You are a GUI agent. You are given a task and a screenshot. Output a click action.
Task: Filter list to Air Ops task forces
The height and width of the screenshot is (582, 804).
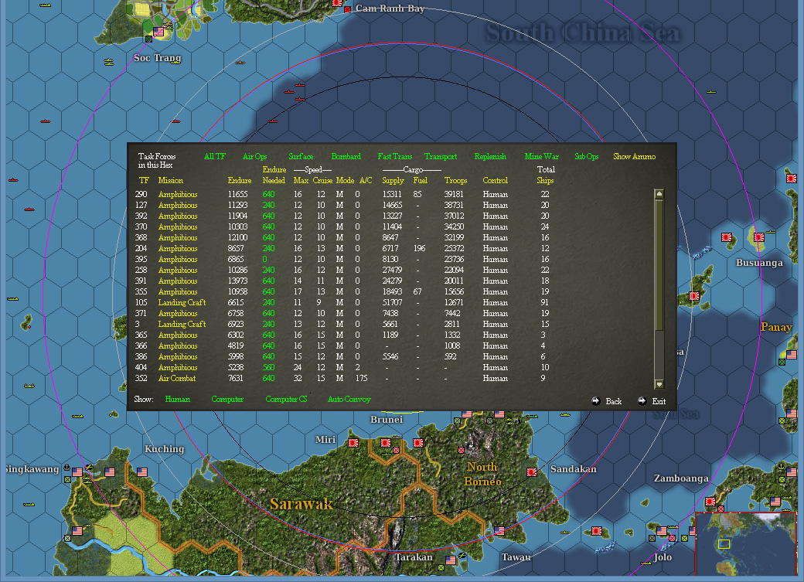255,156
